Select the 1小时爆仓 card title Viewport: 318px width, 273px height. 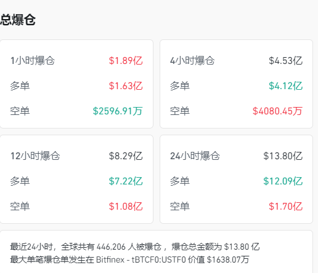click(x=33, y=61)
